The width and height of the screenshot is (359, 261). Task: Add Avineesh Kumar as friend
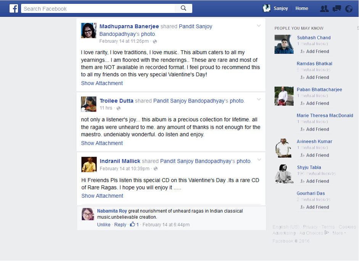(315, 155)
